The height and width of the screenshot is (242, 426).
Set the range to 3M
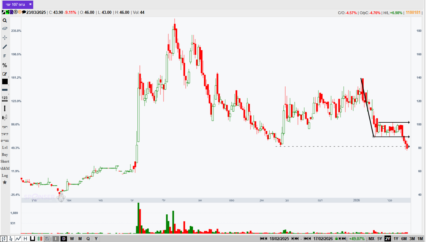click(412, 239)
